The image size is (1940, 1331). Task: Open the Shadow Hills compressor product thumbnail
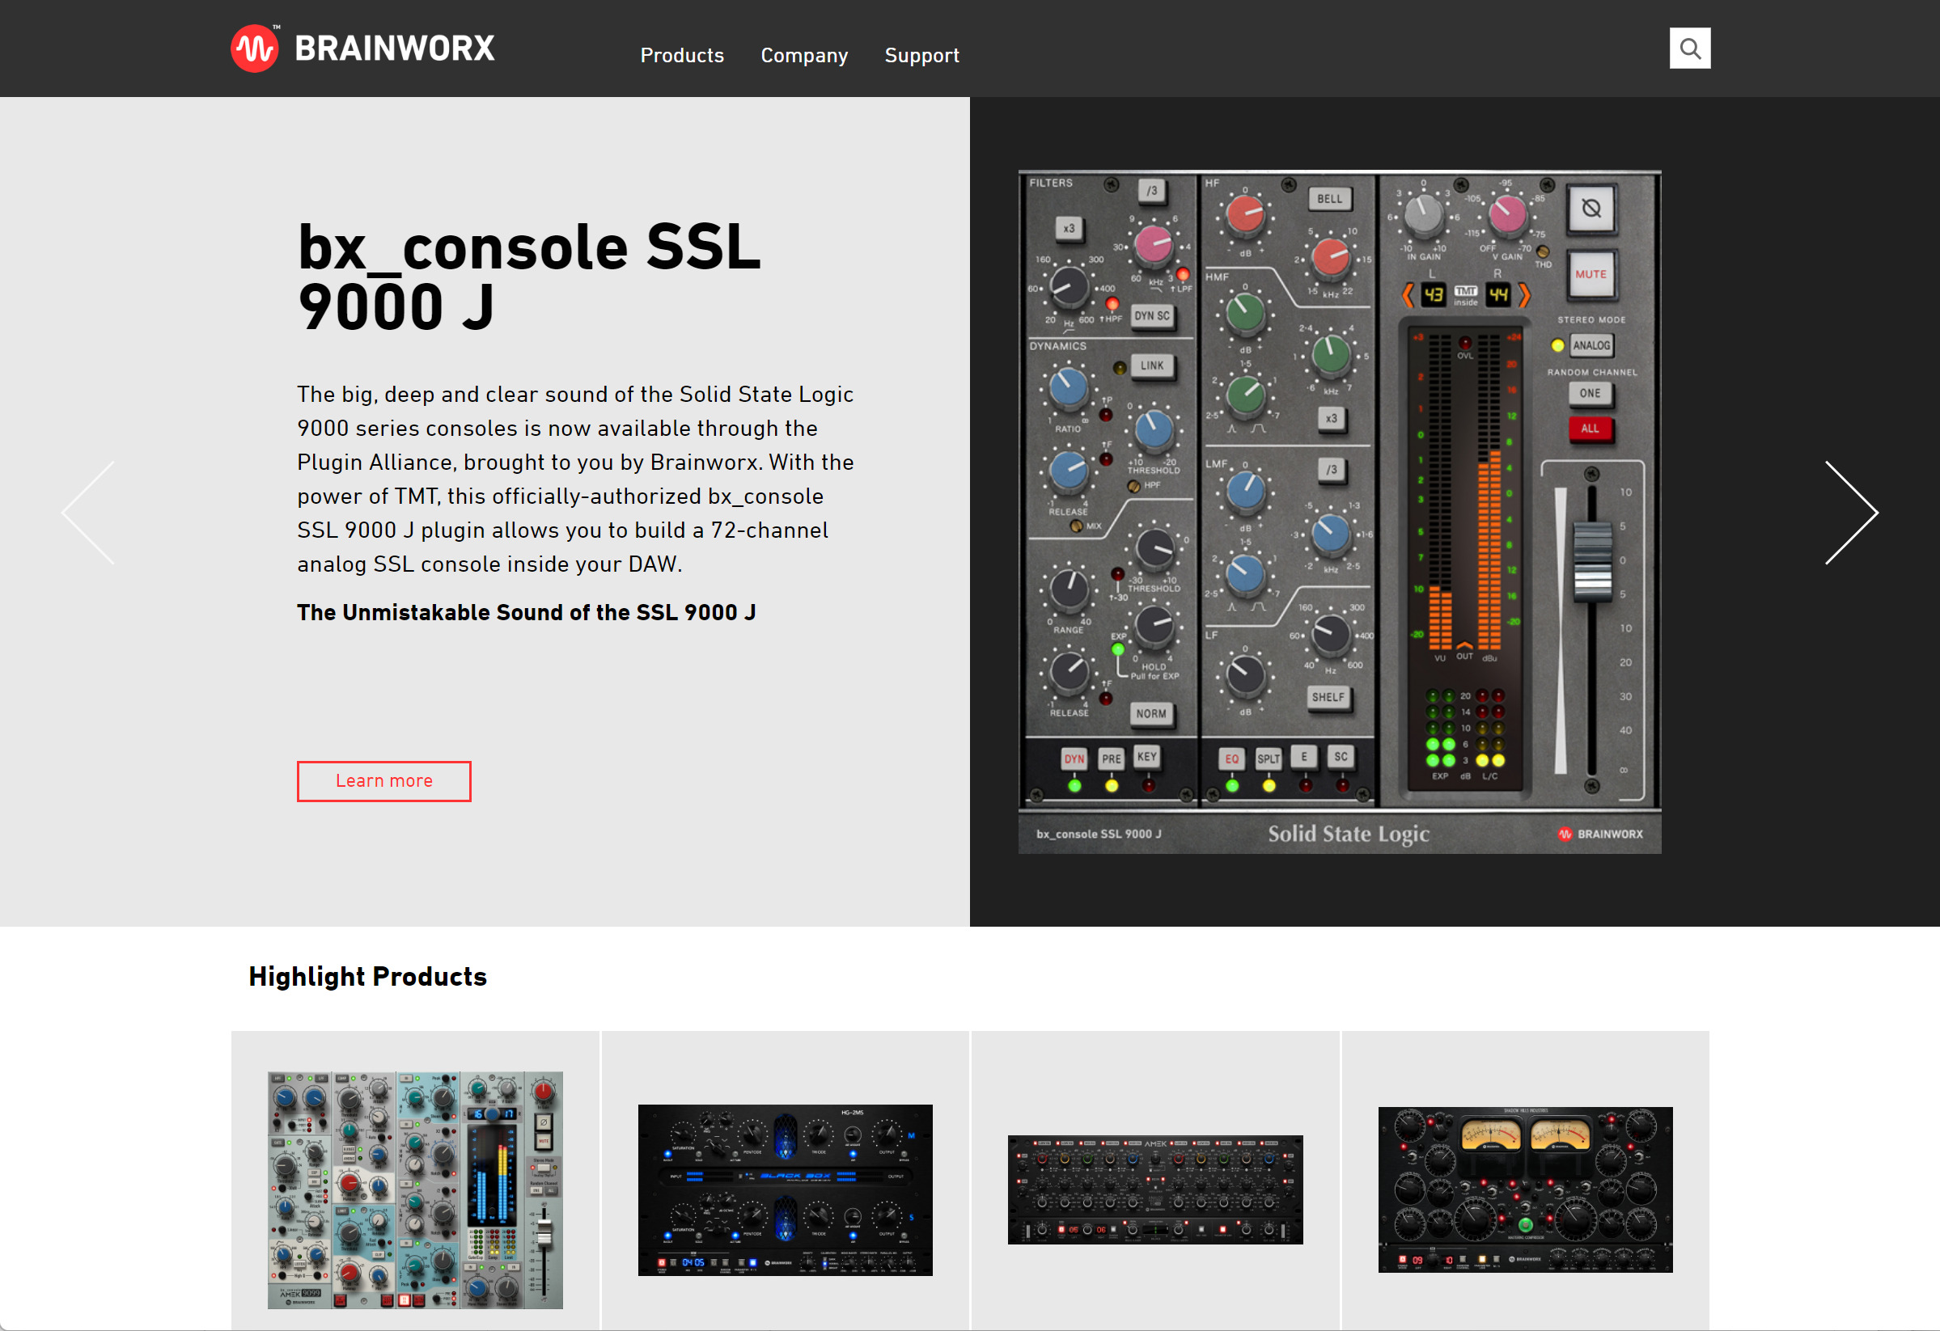[1525, 1190]
